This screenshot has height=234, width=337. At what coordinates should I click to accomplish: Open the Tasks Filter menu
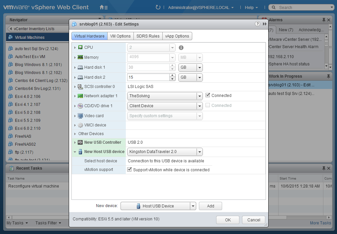point(48,223)
